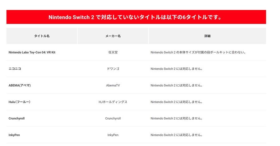The height and width of the screenshot is (146, 280).
Task: Click the cardboard kit size detail text
Action: 198,52
